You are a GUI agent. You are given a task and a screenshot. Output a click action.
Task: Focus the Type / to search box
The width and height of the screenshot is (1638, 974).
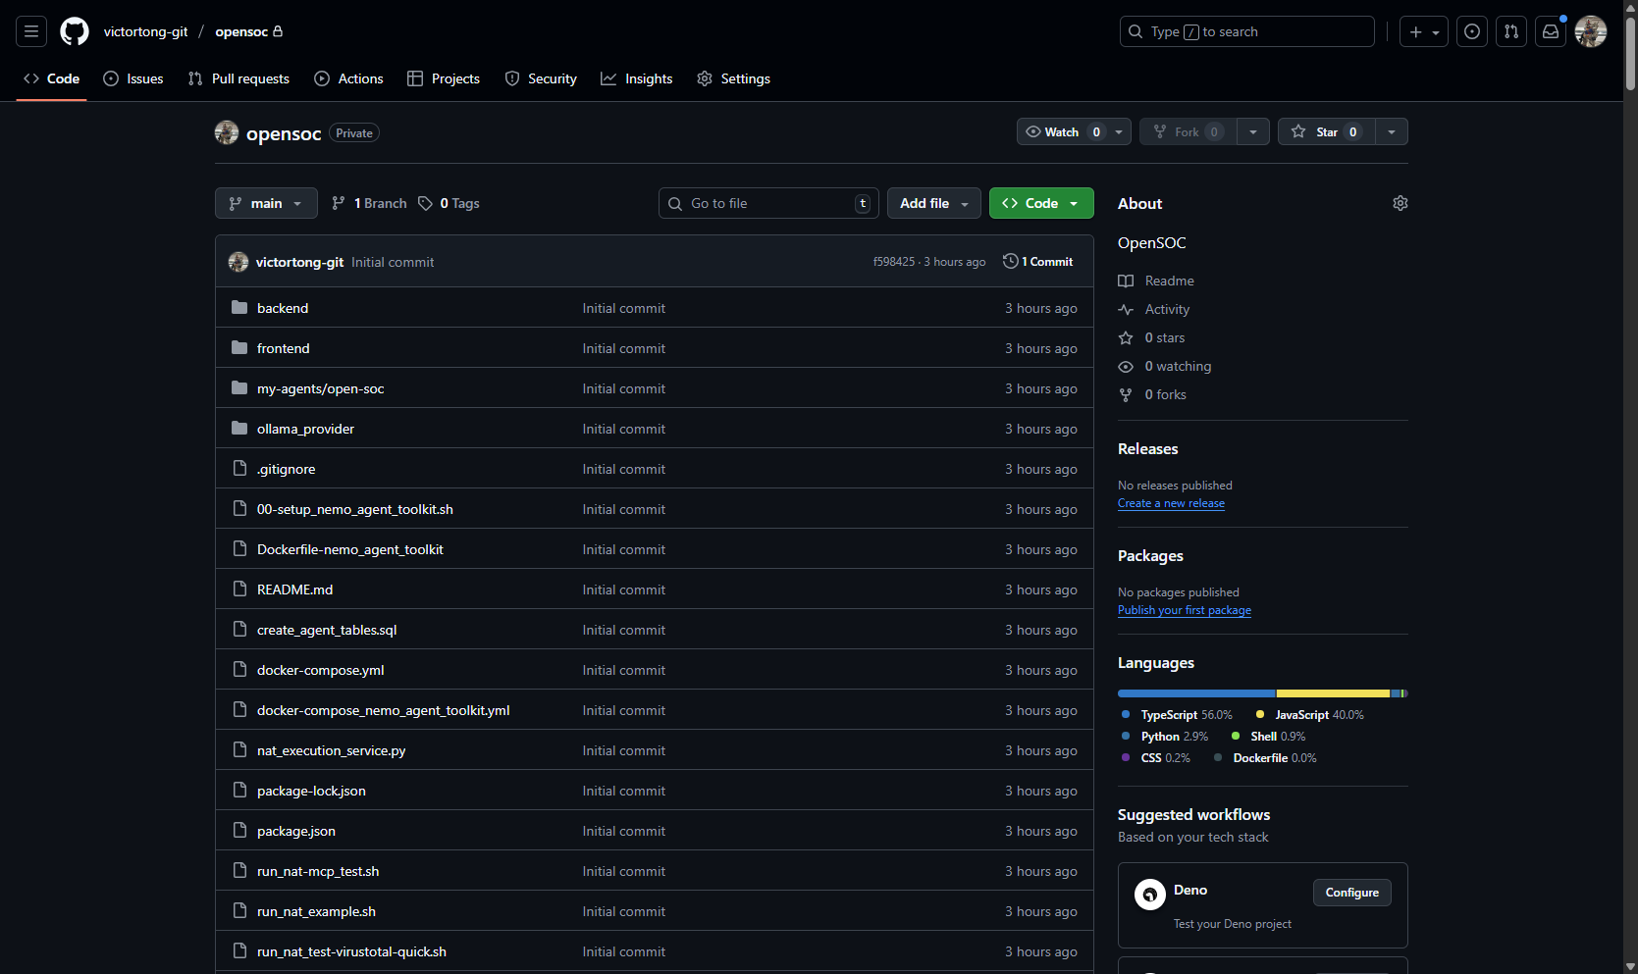[1246, 31]
